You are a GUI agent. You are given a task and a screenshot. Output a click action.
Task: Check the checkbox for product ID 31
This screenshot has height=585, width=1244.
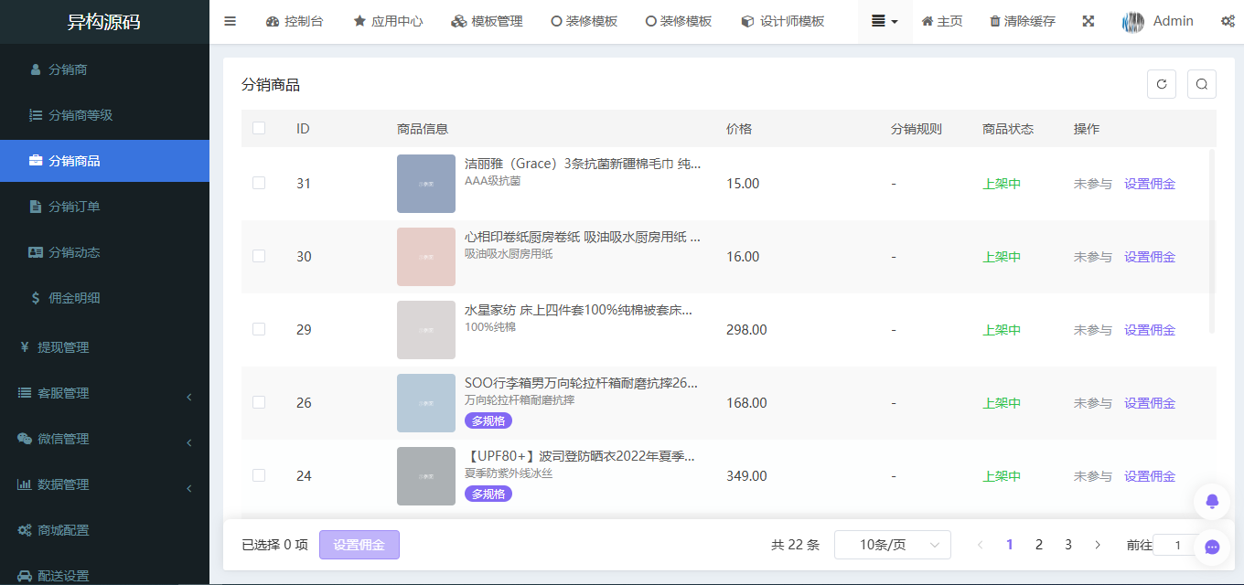coord(259,183)
